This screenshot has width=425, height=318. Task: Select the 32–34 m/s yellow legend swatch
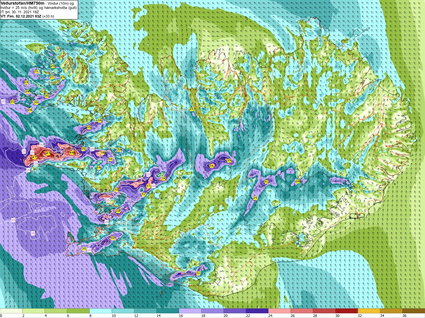pyautogui.click(x=369, y=311)
